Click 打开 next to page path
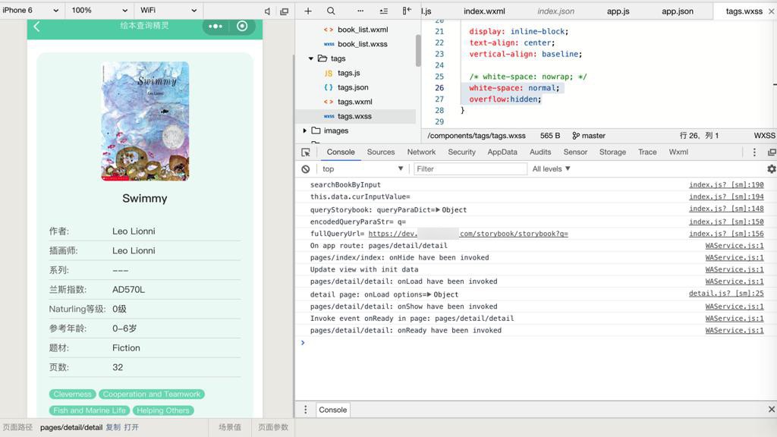The image size is (777, 437). point(131,427)
